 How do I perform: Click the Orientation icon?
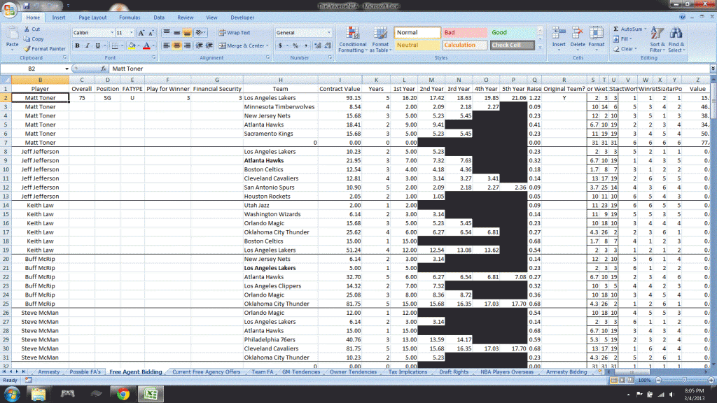(x=200, y=32)
